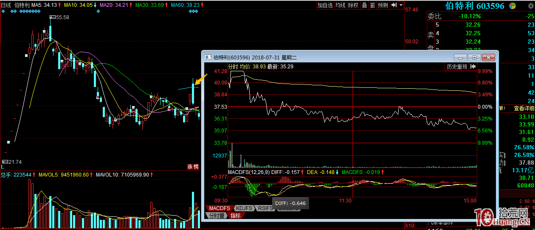Click the 21.74 low price marker on K-line
The width and height of the screenshot is (535, 230).
click(x=12, y=162)
